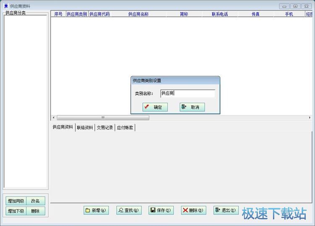Click the 供应商名称 column header
This screenshot has height=226, width=315.
[139, 14]
